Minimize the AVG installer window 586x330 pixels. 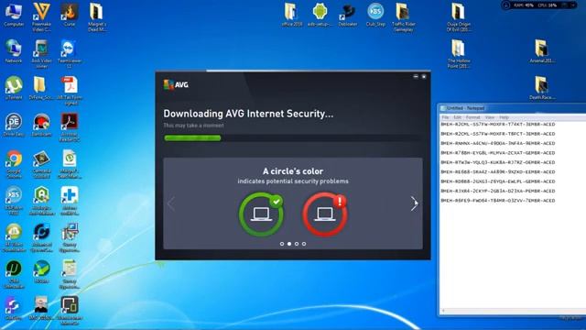coord(416,76)
